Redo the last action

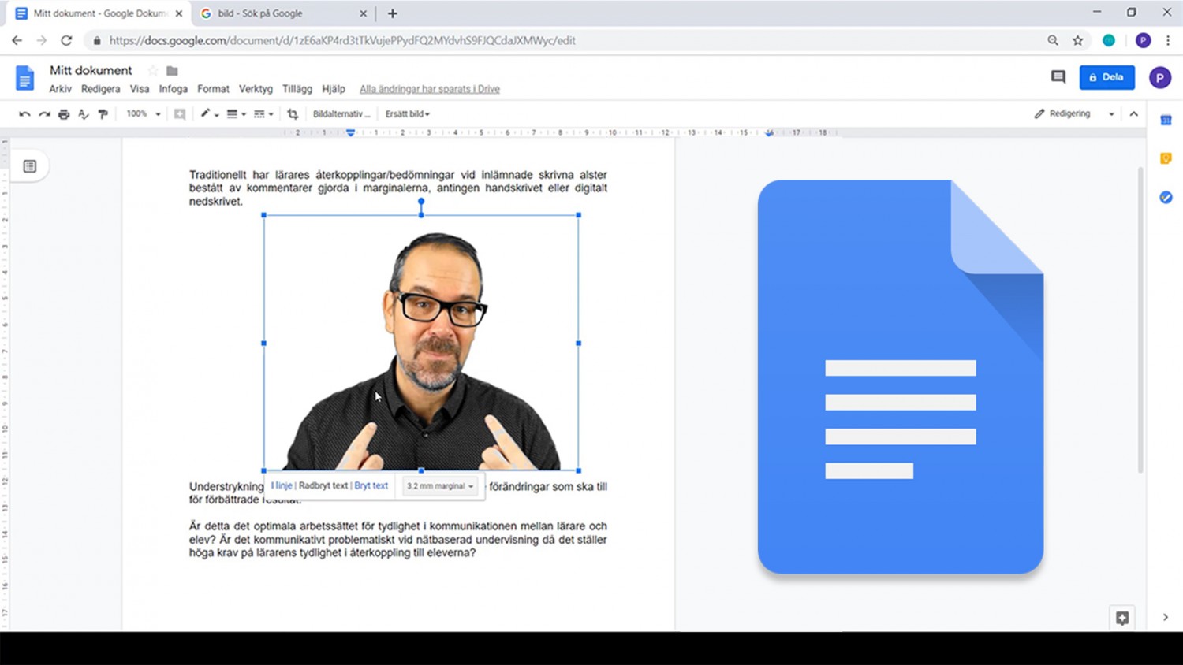[44, 113]
